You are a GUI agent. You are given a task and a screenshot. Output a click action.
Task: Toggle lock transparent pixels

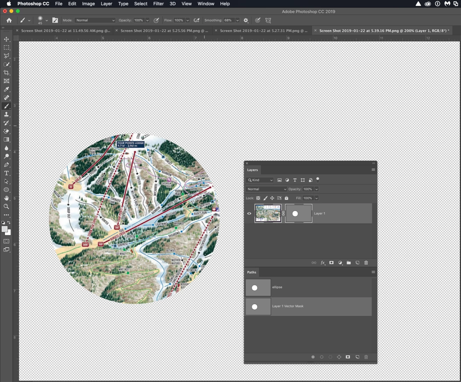coord(258,198)
